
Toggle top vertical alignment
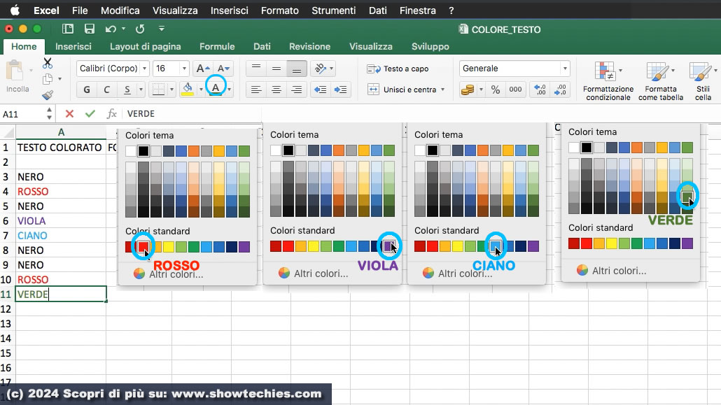(x=256, y=69)
